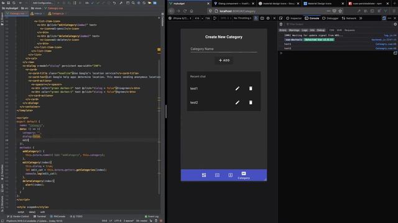The width and height of the screenshot is (398, 223).
Task: Show more devtools tabs chevron
Action: click(x=361, y=18)
